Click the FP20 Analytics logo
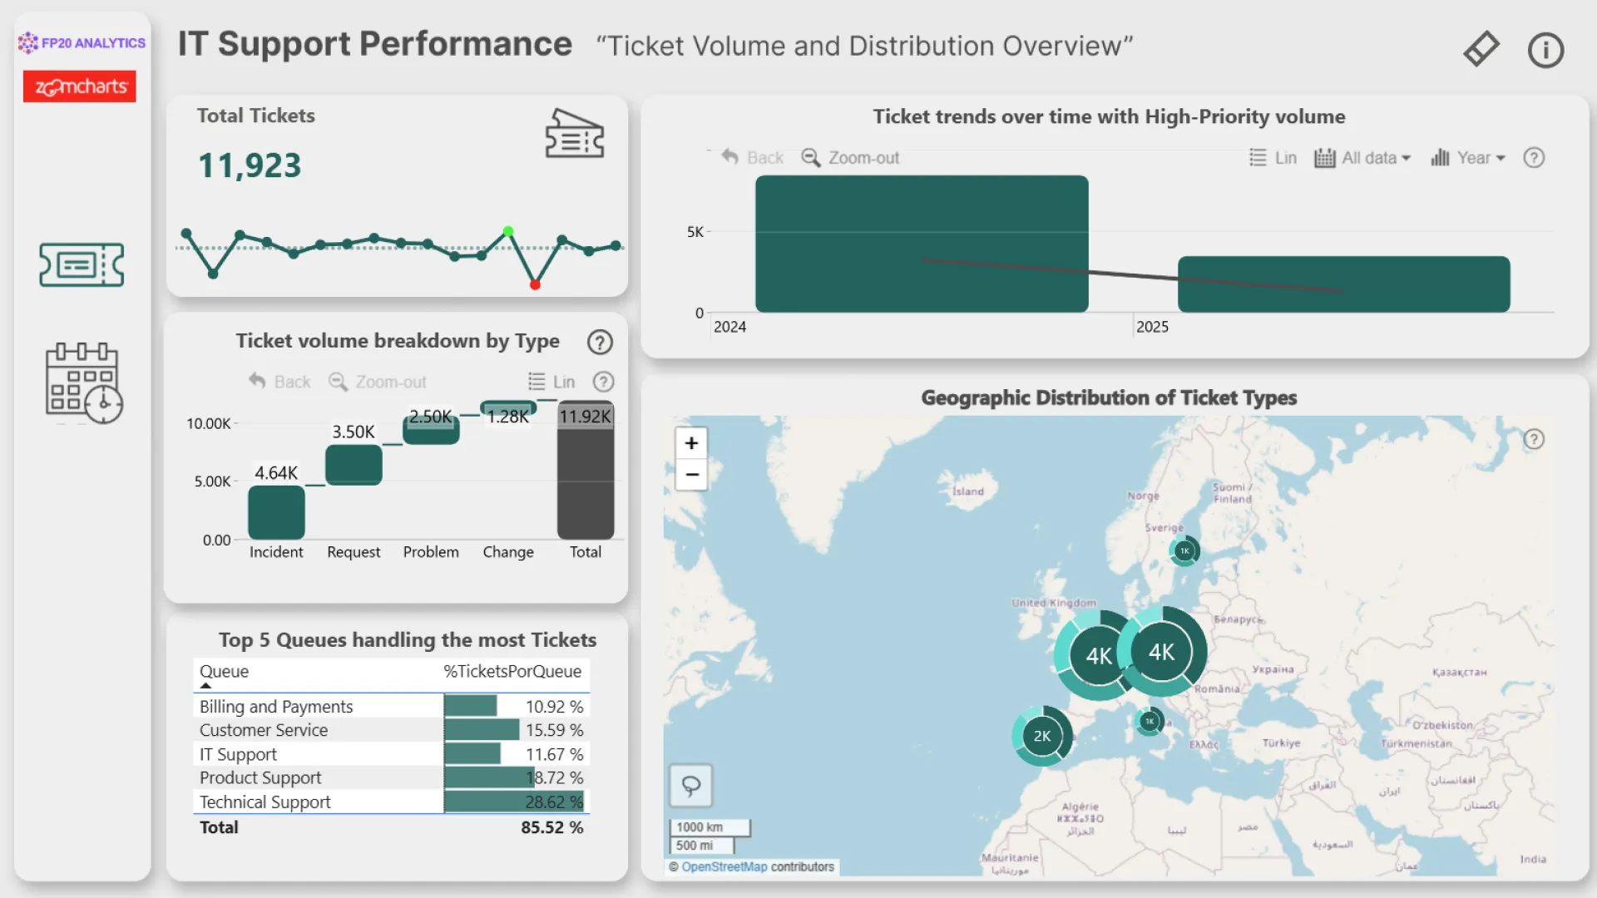Image resolution: width=1597 pixels, height=898 pixels. point(82,42)
